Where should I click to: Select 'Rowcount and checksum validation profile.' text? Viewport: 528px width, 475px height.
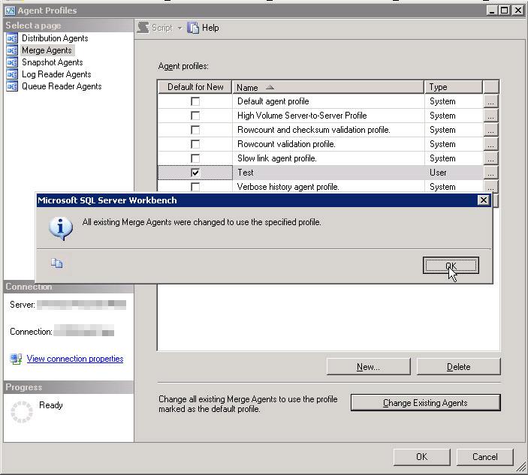pyautogui.click(x=314, y=130)
